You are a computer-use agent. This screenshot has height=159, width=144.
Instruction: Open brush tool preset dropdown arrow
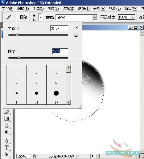(x=14, y=17)
